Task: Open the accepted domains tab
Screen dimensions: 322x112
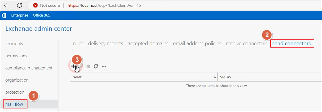Action: pos(148,43)
